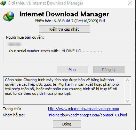Click the warning box scroll-up arrow
The image size is (136, 130).
pyautogui.click(x=128, y=80)
